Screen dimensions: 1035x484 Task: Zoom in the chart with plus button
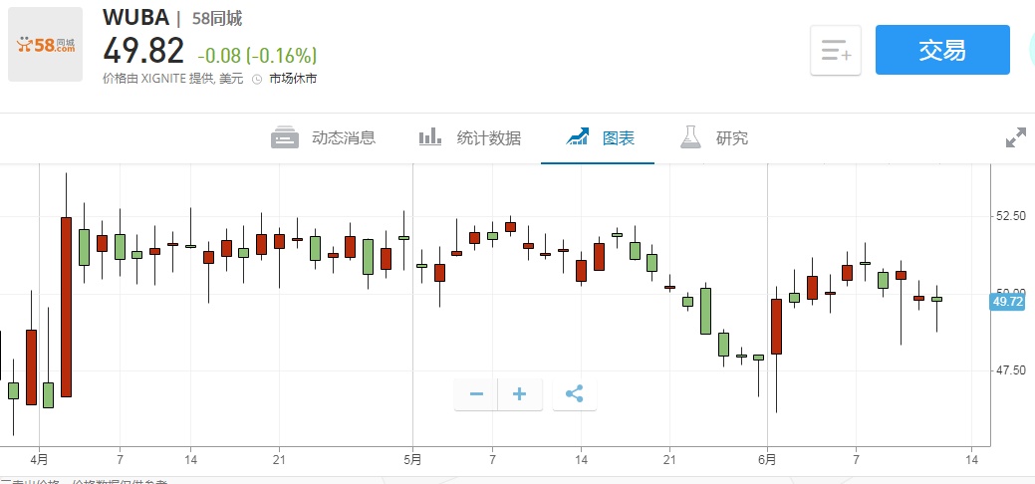tap(519, 394)
